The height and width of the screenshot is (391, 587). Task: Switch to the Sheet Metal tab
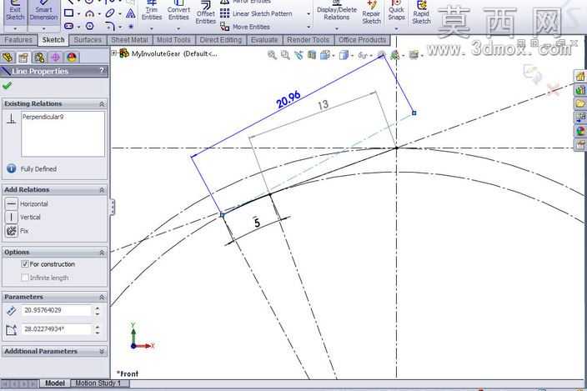click(129, 40)
